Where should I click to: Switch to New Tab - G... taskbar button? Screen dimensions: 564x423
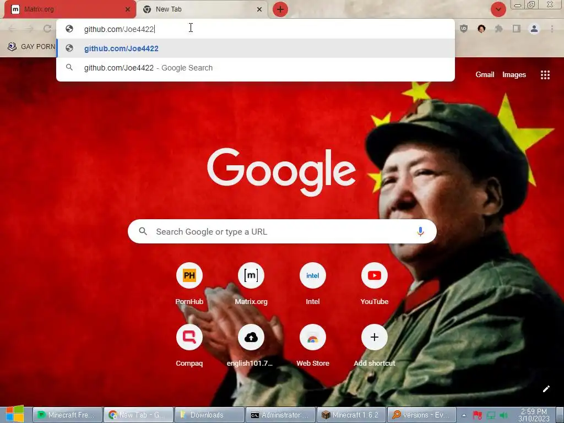point(138,415)
